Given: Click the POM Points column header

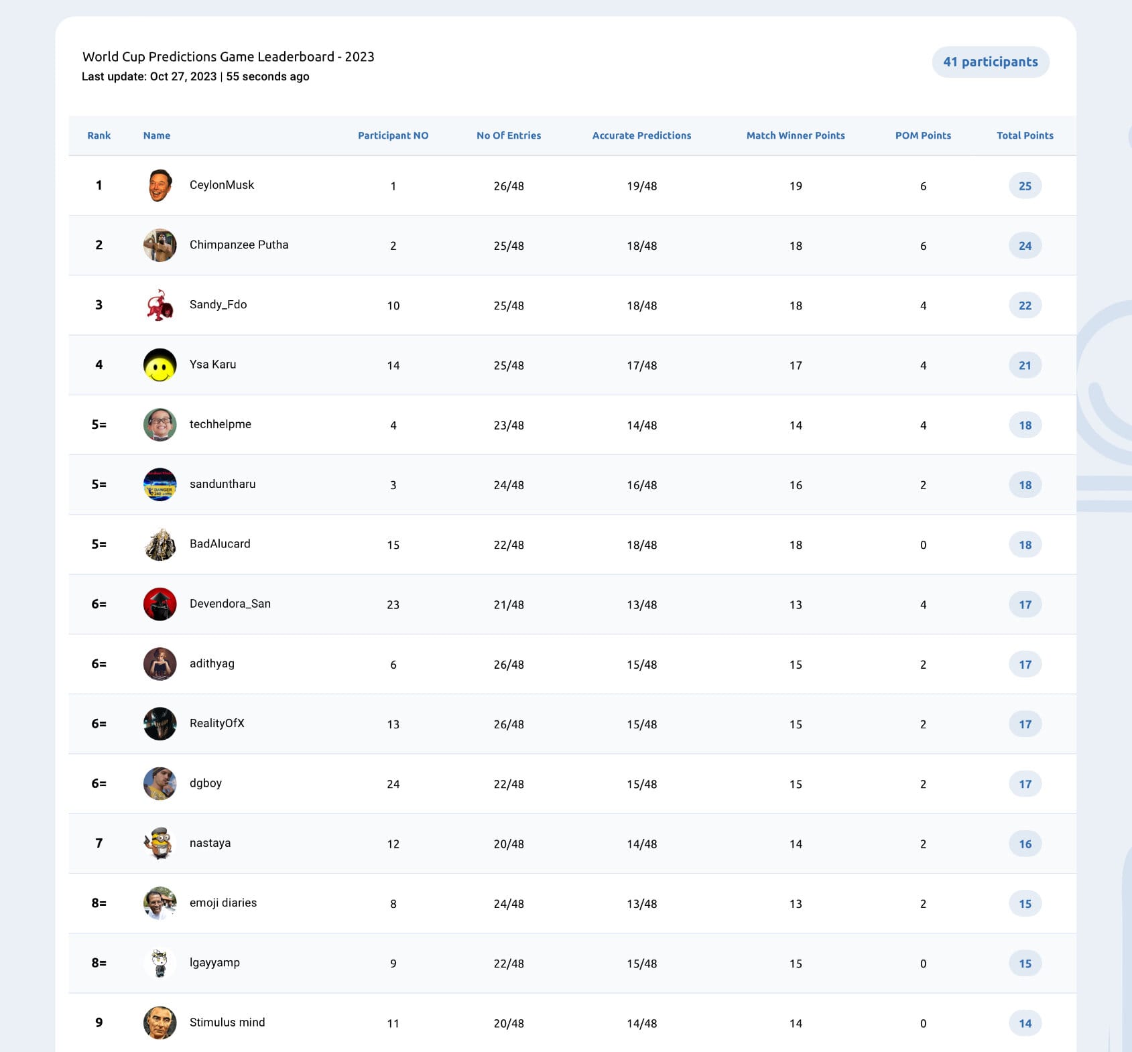Looking at the screenshot, I should pos(923,135).
